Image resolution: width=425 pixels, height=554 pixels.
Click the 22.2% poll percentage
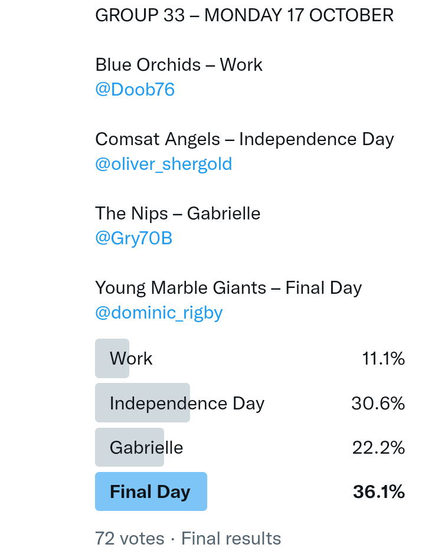point(378,448)
